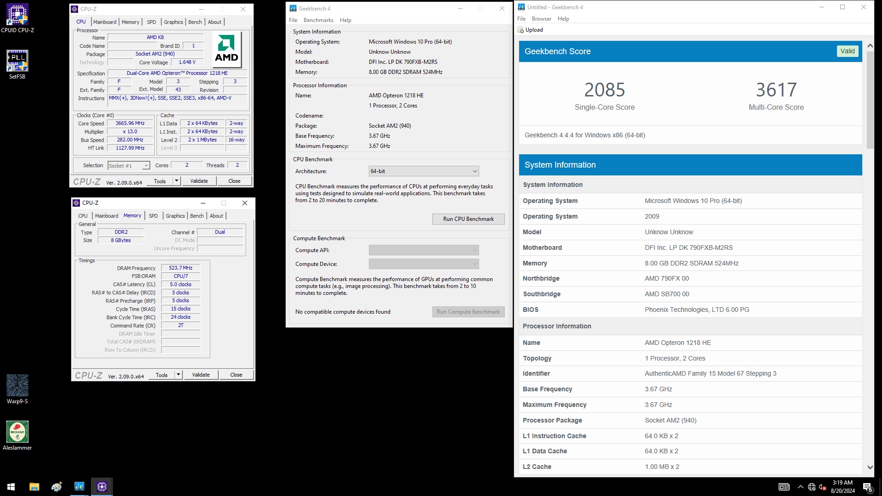Switch to CPU-Z in the taskbar
This screenshot has width=882, height=496.
[x=102, y=486]
